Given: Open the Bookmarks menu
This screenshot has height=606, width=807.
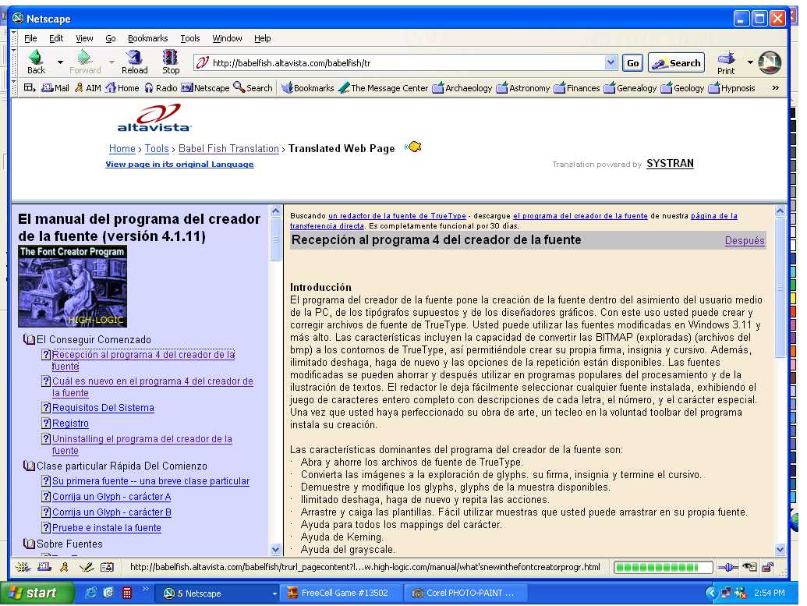Looking at the screenshot, I should [x=147, y=38].
